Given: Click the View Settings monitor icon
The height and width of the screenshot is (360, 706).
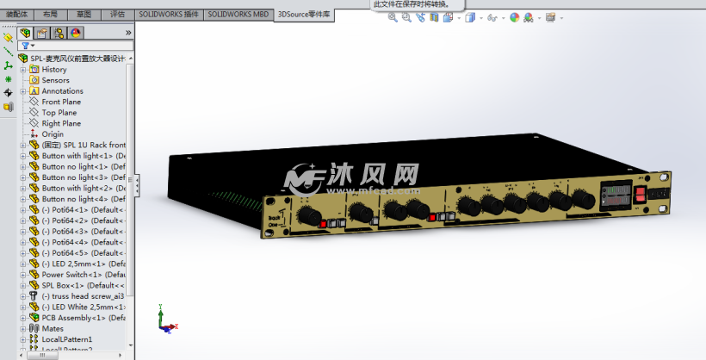Looking at the screenshot, I should [x=550, y=17].
